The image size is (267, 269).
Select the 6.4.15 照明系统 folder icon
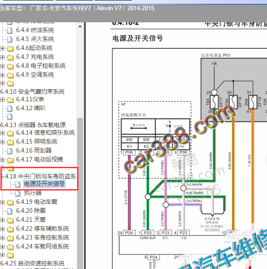tap(10, 142)
